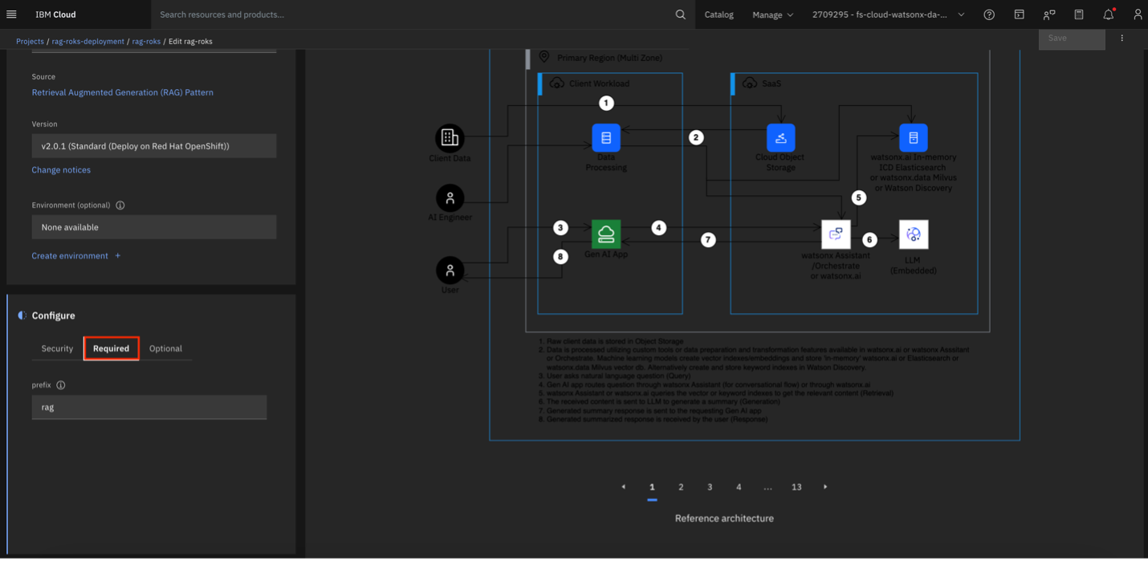Open the account switcher dropdown 2709295
Screen dimensions: 1148x561
point(888,14)
